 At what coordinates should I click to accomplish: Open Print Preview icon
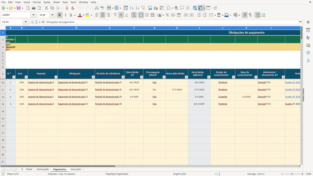point(39,8)
